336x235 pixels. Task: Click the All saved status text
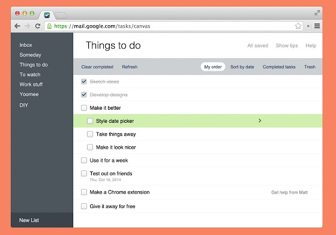click(257, 46)
